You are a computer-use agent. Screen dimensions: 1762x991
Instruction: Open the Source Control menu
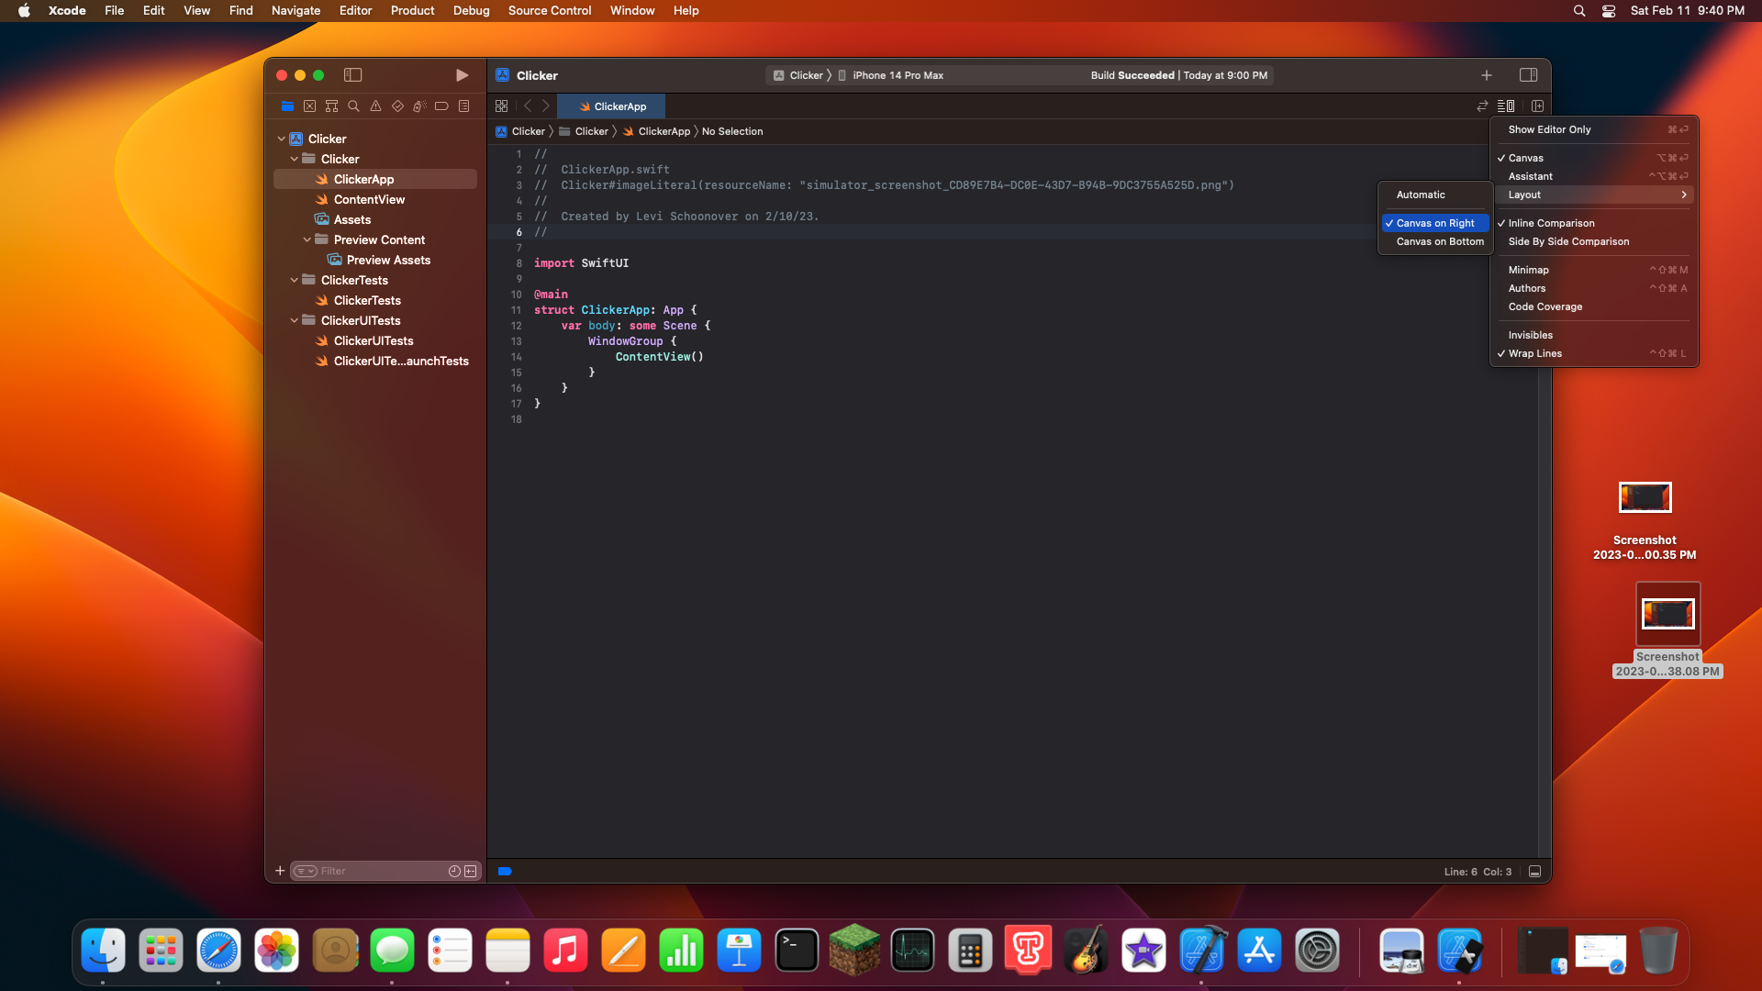[548, 10]
